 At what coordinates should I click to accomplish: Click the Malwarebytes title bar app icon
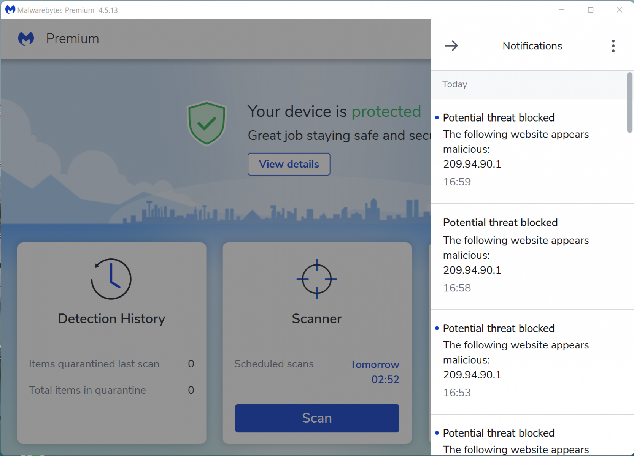tap(10, 10)
